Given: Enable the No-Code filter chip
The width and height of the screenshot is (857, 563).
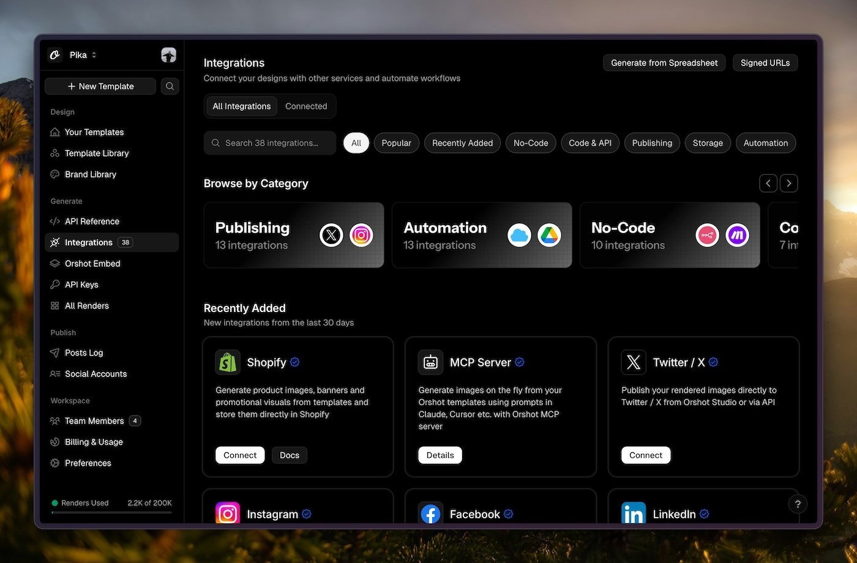Looking at the screenshot, I should tap(530, 143).
